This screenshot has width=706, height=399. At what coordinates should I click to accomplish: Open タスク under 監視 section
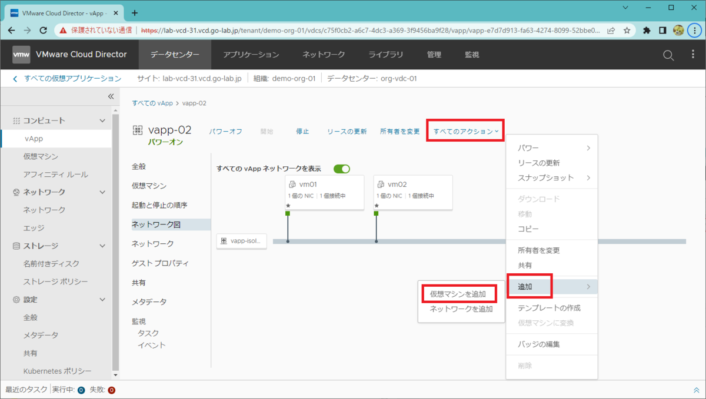(x=148, y=333)
